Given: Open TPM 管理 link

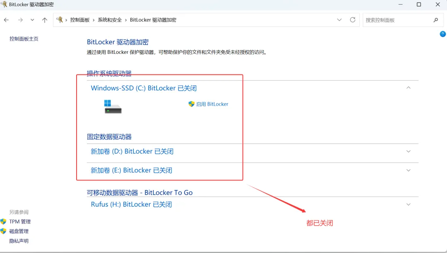Looking at the screenshot, I should tap(20, 222).
